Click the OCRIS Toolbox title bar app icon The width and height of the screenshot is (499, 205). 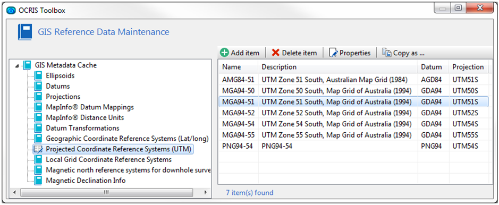pos(11,11)
